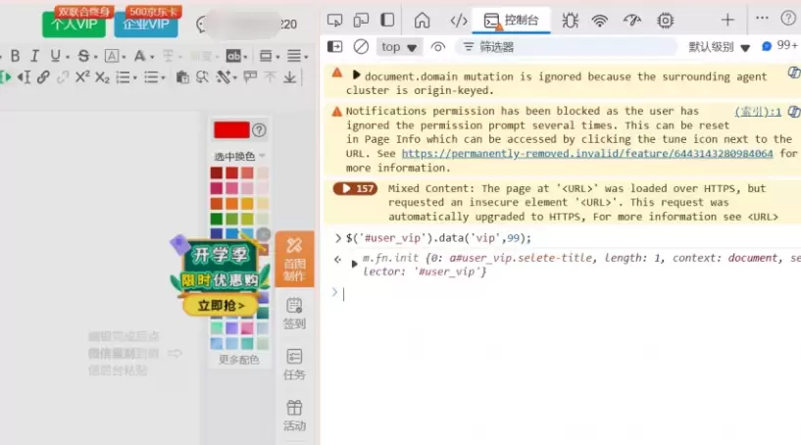Open strikethrough dropdown arrow
This screenshot has height=445, width=801.
pos(95,57)
